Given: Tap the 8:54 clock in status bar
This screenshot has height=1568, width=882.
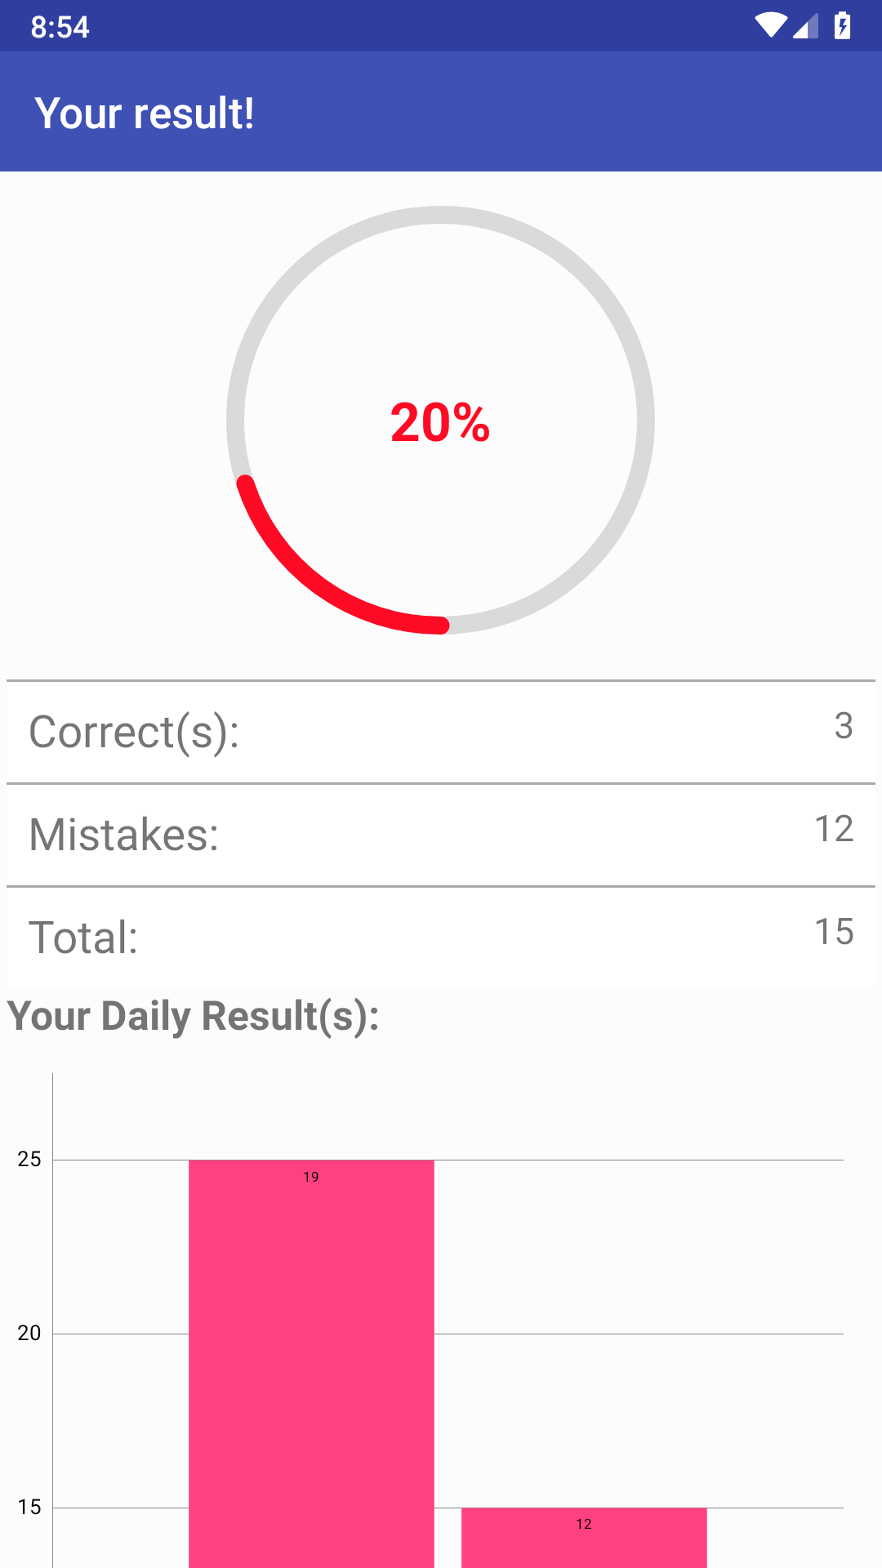Looking at the screenshot, I should tap(60, 27).
